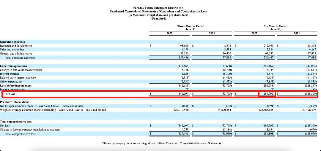Click the 'Total operating expenses' row label
Screen dimensions: 321x151
click(20, 58)
